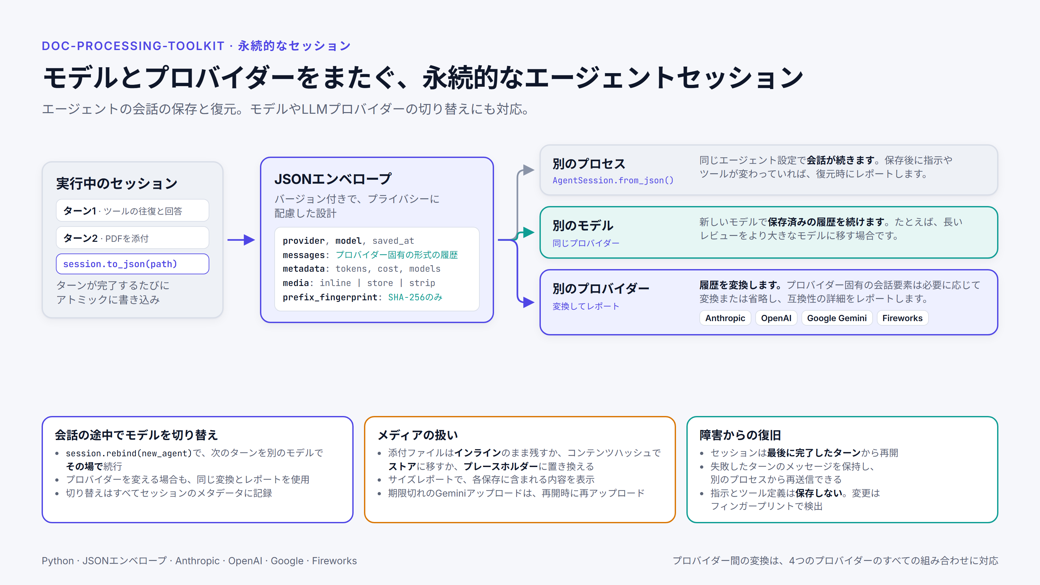1040x585 pixels.
Task: Select the ターン1 ツールの往復と回答 row
Action: pyautogui.click(x=132, y=211)
